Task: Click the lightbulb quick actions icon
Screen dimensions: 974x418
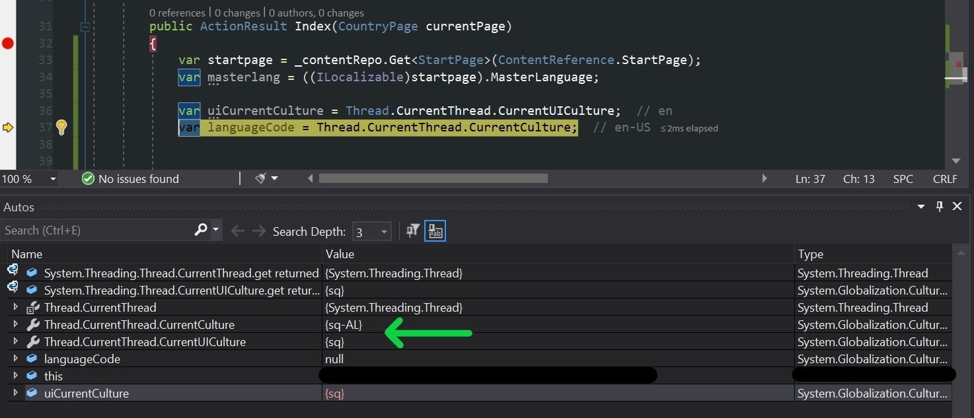Action: tap(61, 127)
